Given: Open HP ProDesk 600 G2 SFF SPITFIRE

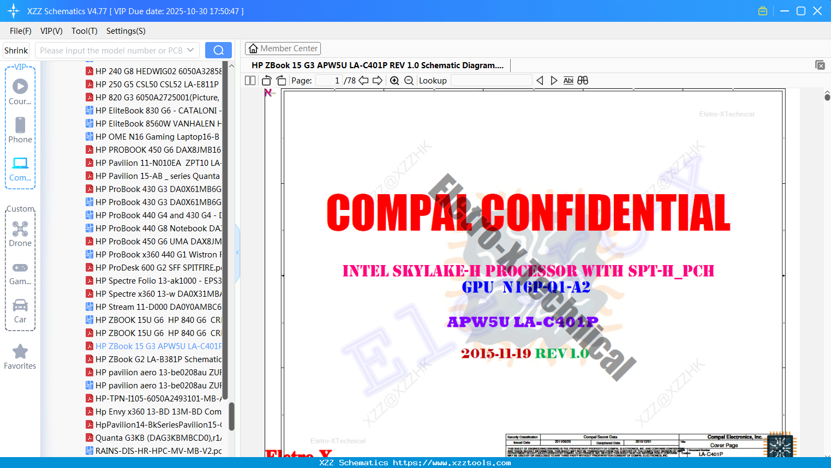Looking at the screenshot, I should tap(154, 267).
